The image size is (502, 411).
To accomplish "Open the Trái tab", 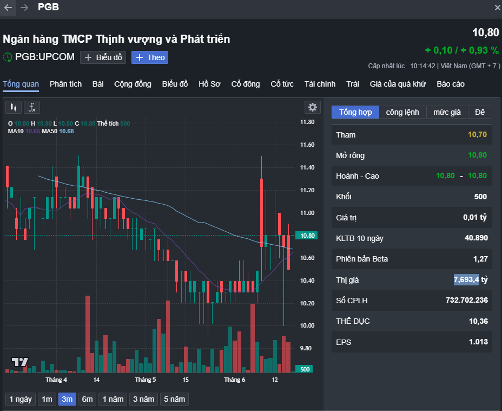I will click(x=353, y=84).
